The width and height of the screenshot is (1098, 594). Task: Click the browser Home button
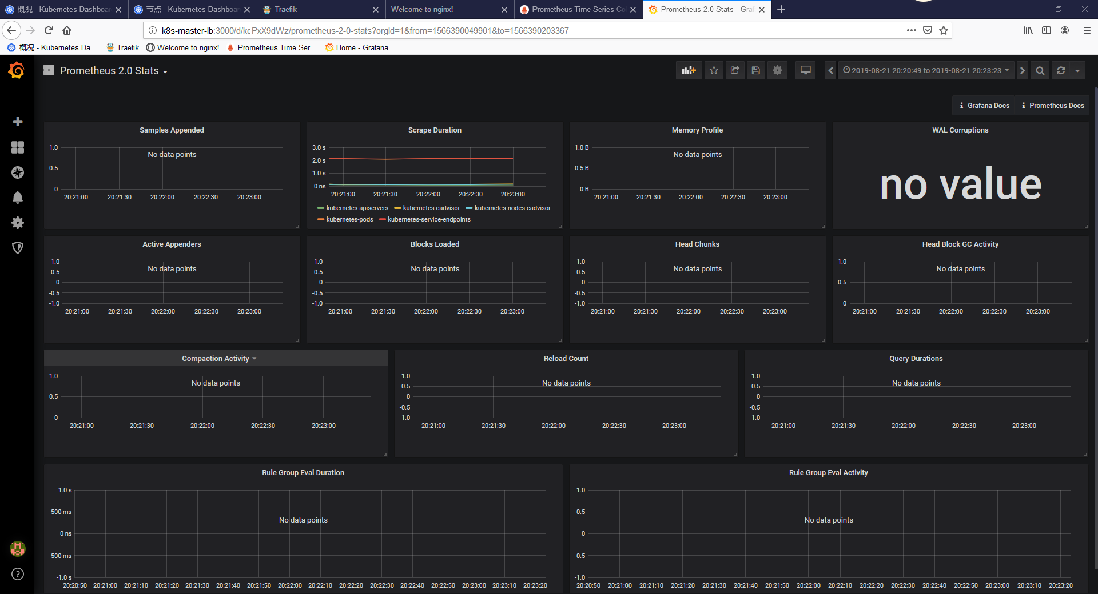67,30
